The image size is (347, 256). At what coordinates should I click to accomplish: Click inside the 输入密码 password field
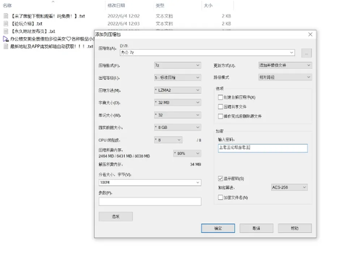point(263,148)
